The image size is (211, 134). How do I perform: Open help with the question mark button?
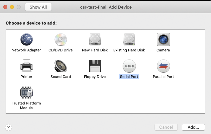(9, 127)
